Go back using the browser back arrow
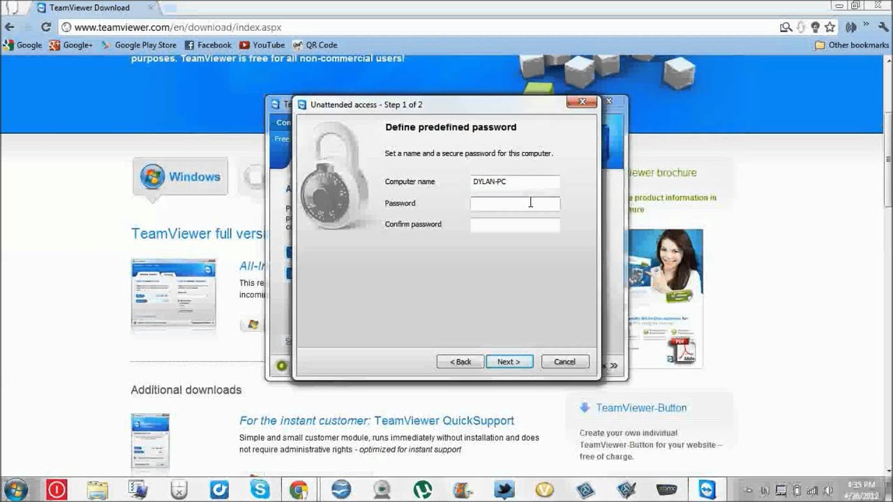893x502 pixels. pyautogui.click(x=10, y=27)
